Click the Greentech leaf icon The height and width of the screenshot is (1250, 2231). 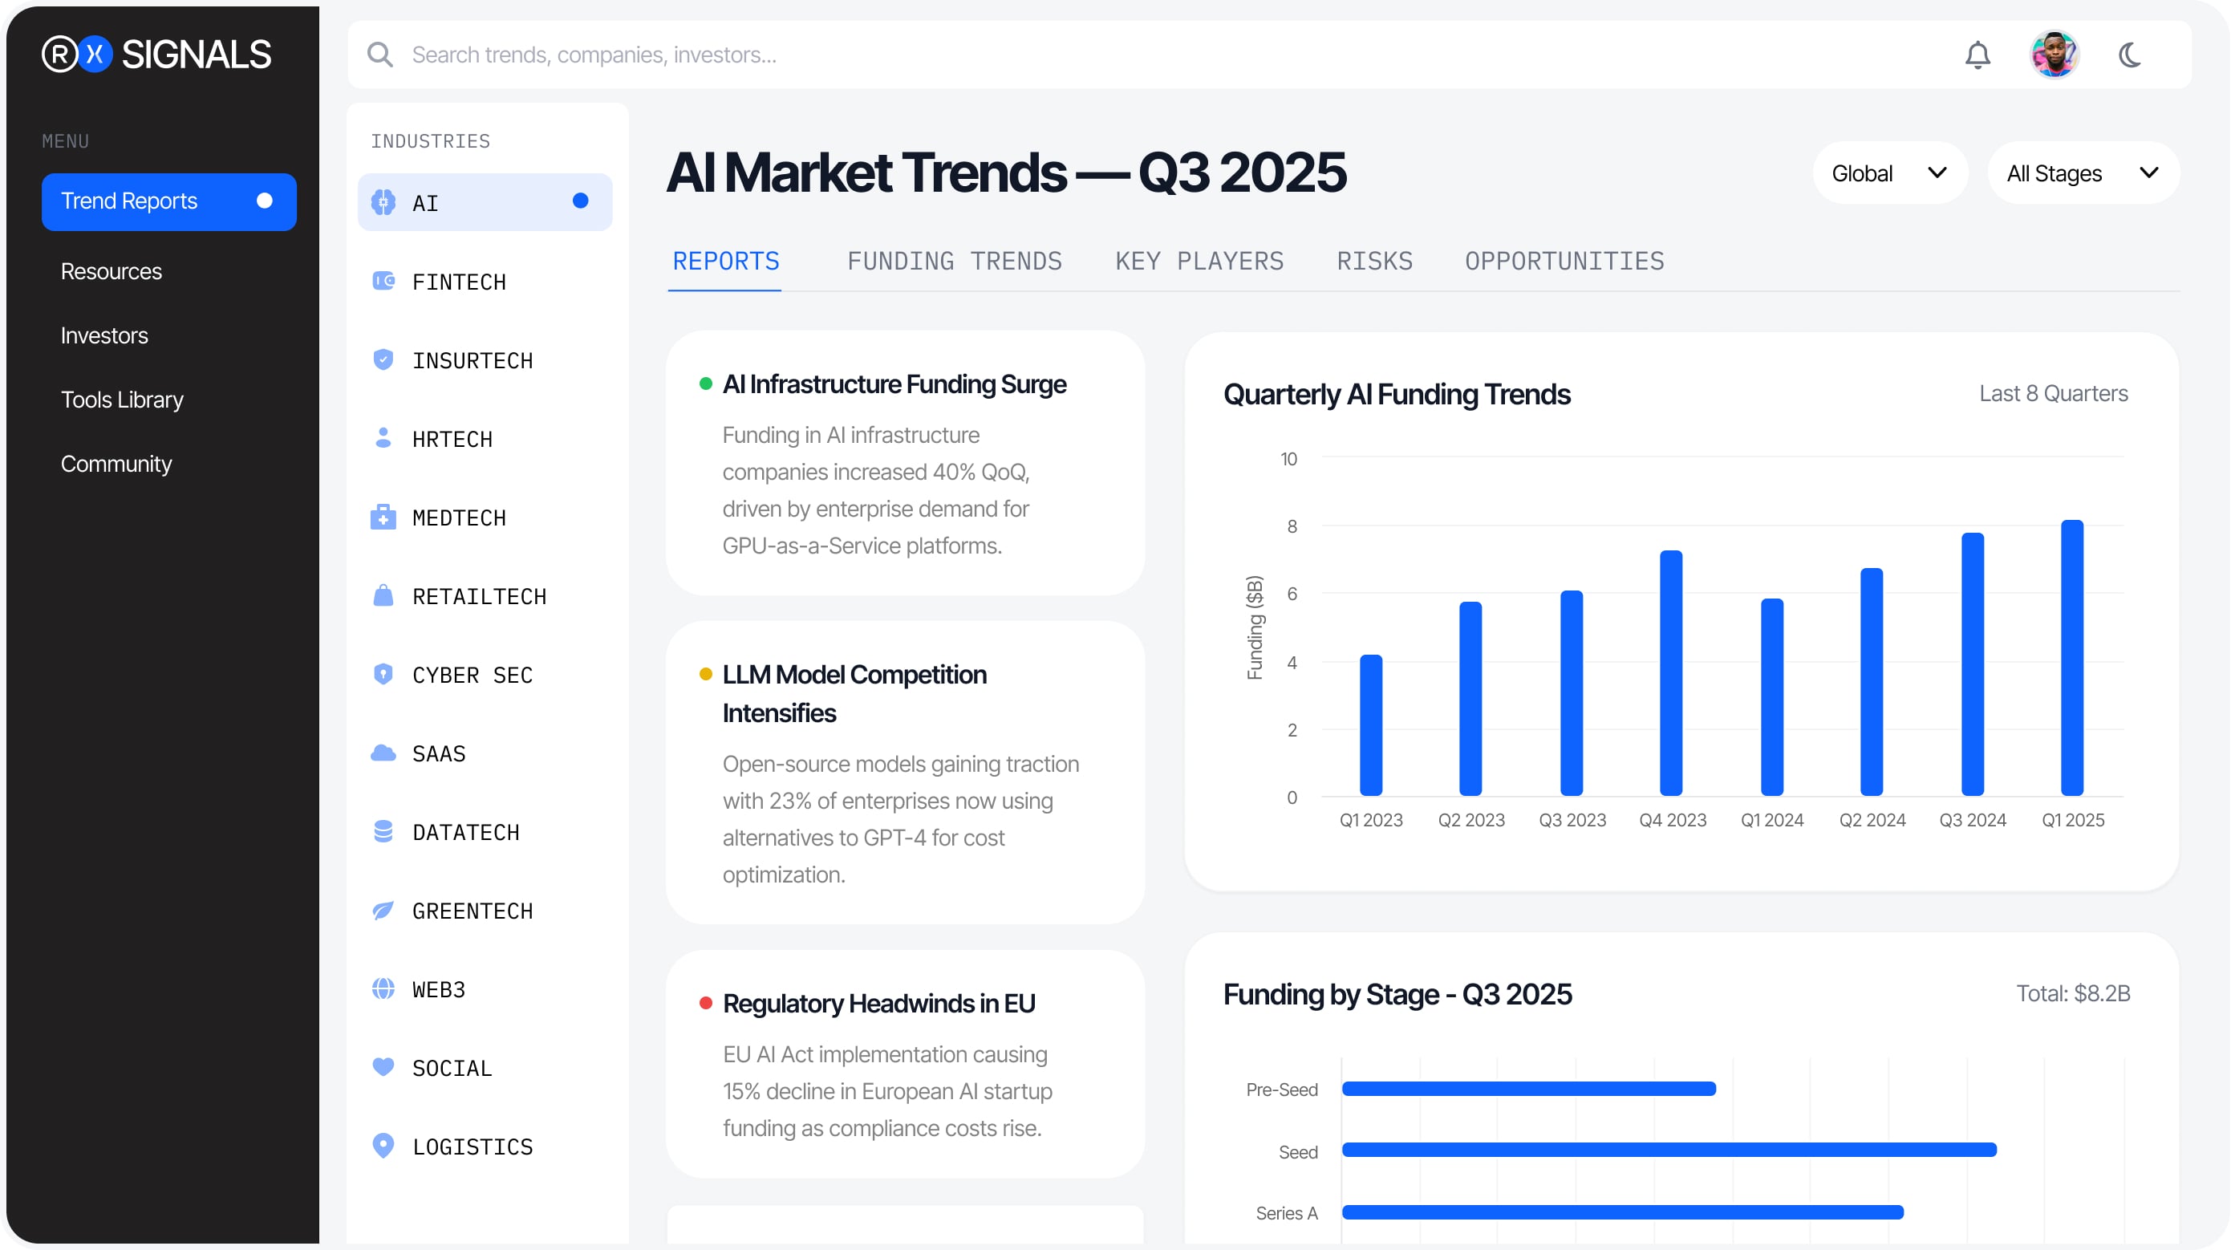click(x=383, y=911)
